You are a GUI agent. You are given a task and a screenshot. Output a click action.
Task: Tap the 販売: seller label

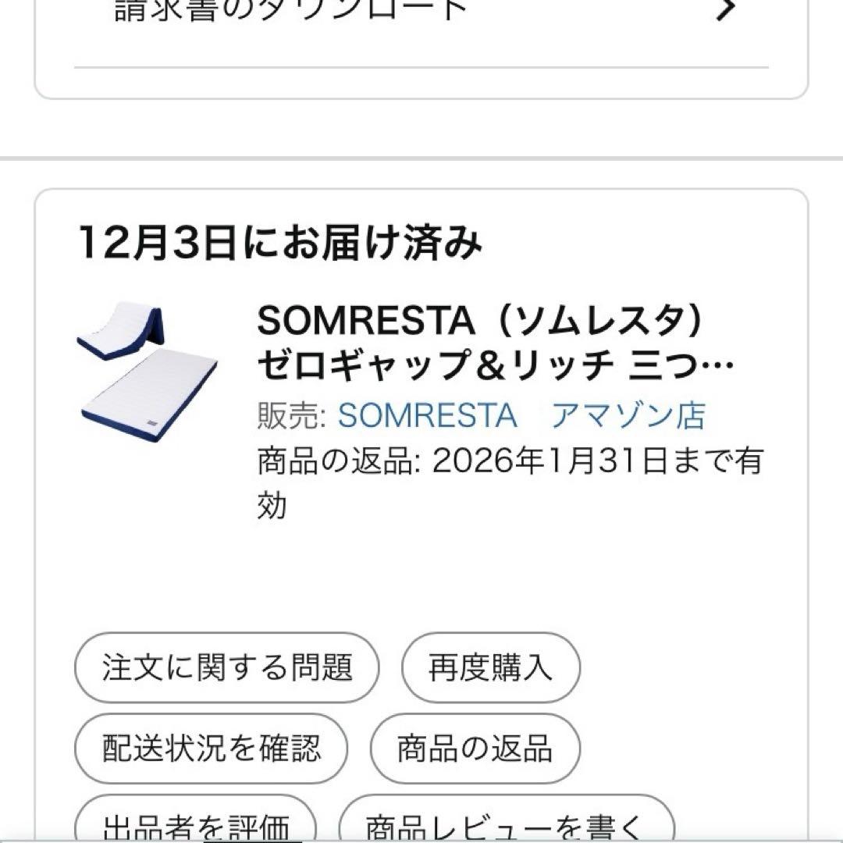(x=292, y=415)
